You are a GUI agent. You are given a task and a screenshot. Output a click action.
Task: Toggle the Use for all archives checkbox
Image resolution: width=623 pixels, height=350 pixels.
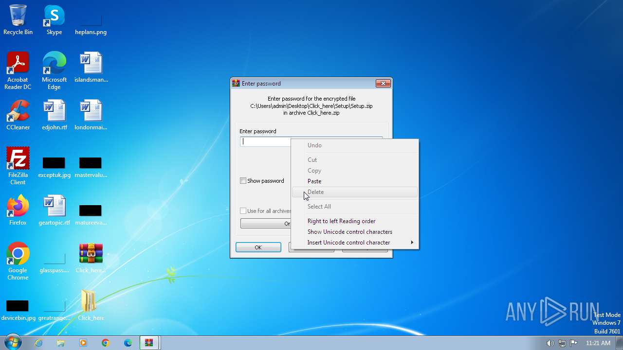tap(243, 211)
